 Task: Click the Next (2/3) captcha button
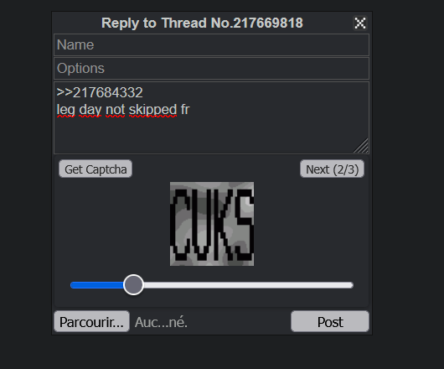[x=332, y=169]
